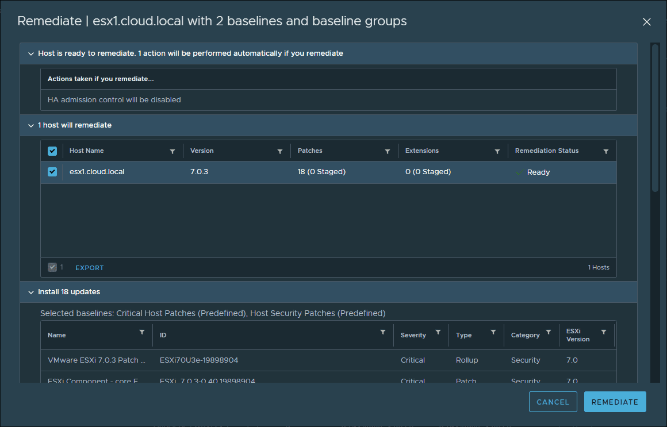Cancel the remediation dialog
Screen dimensions: 667x427
coord(552,402)
